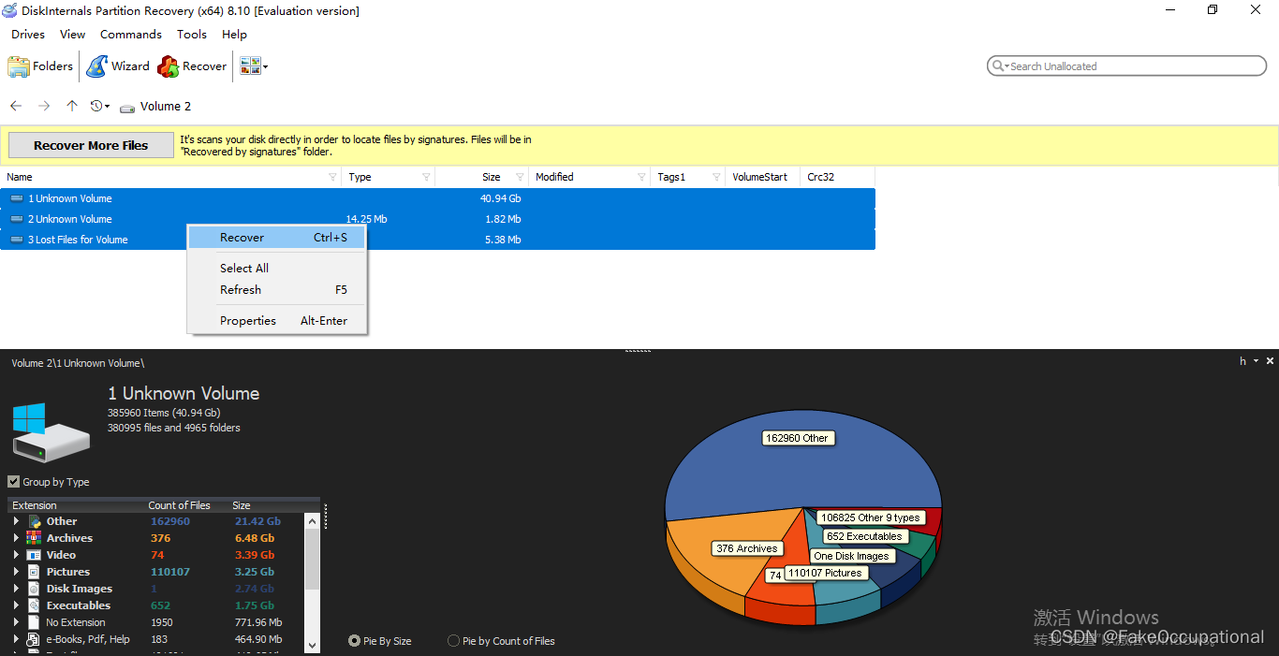1279x656 pixels.
Task: Expand the Video category row
Action: coord(16,555)
